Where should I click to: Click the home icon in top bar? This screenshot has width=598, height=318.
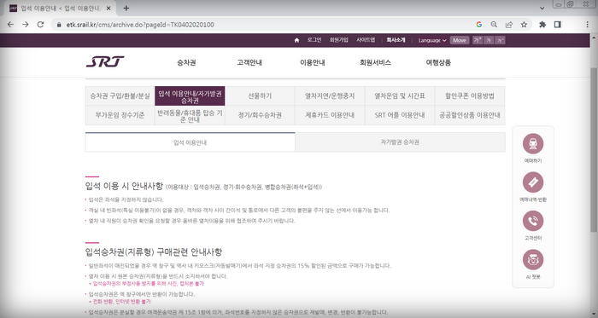tap(296, 40)
